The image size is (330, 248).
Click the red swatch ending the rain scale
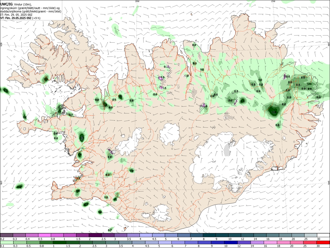click(x=323, y=242)
